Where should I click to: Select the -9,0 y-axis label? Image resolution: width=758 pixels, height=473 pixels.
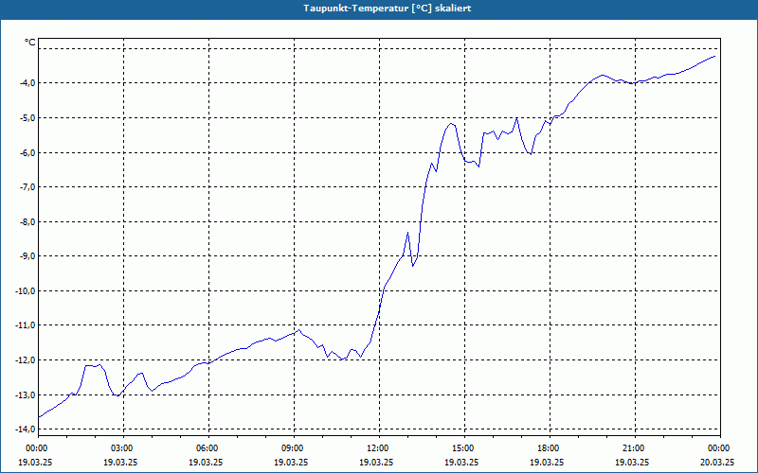pos(28,255)
